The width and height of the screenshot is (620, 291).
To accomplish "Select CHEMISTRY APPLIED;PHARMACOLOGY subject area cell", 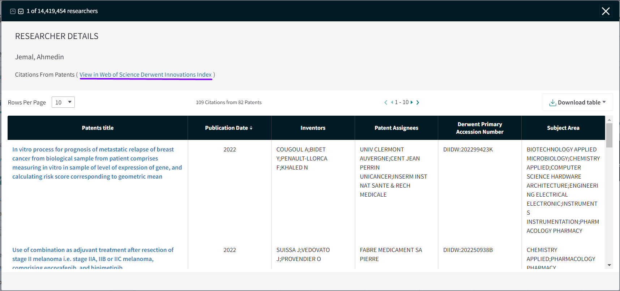I will 561,258.
